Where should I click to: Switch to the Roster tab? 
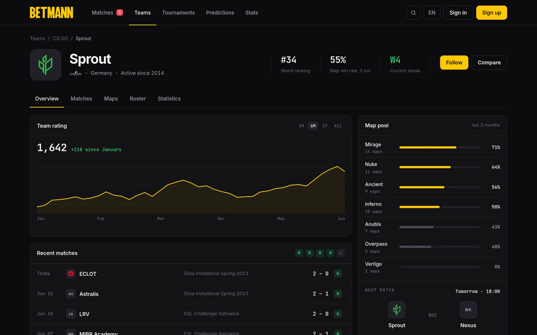(138, 99)
